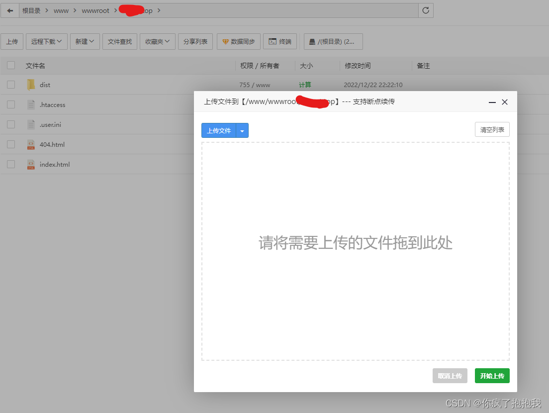Refresh the file list
The width and height of the screenshot is (549, 413).
click(426, 10)
